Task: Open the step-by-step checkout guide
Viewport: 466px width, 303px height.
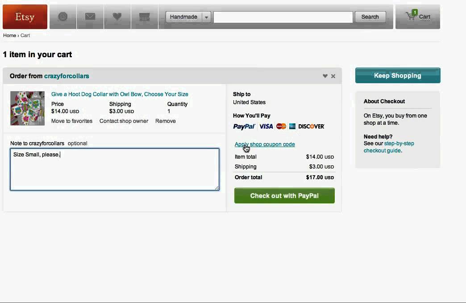Action: (x=389, y=147)
